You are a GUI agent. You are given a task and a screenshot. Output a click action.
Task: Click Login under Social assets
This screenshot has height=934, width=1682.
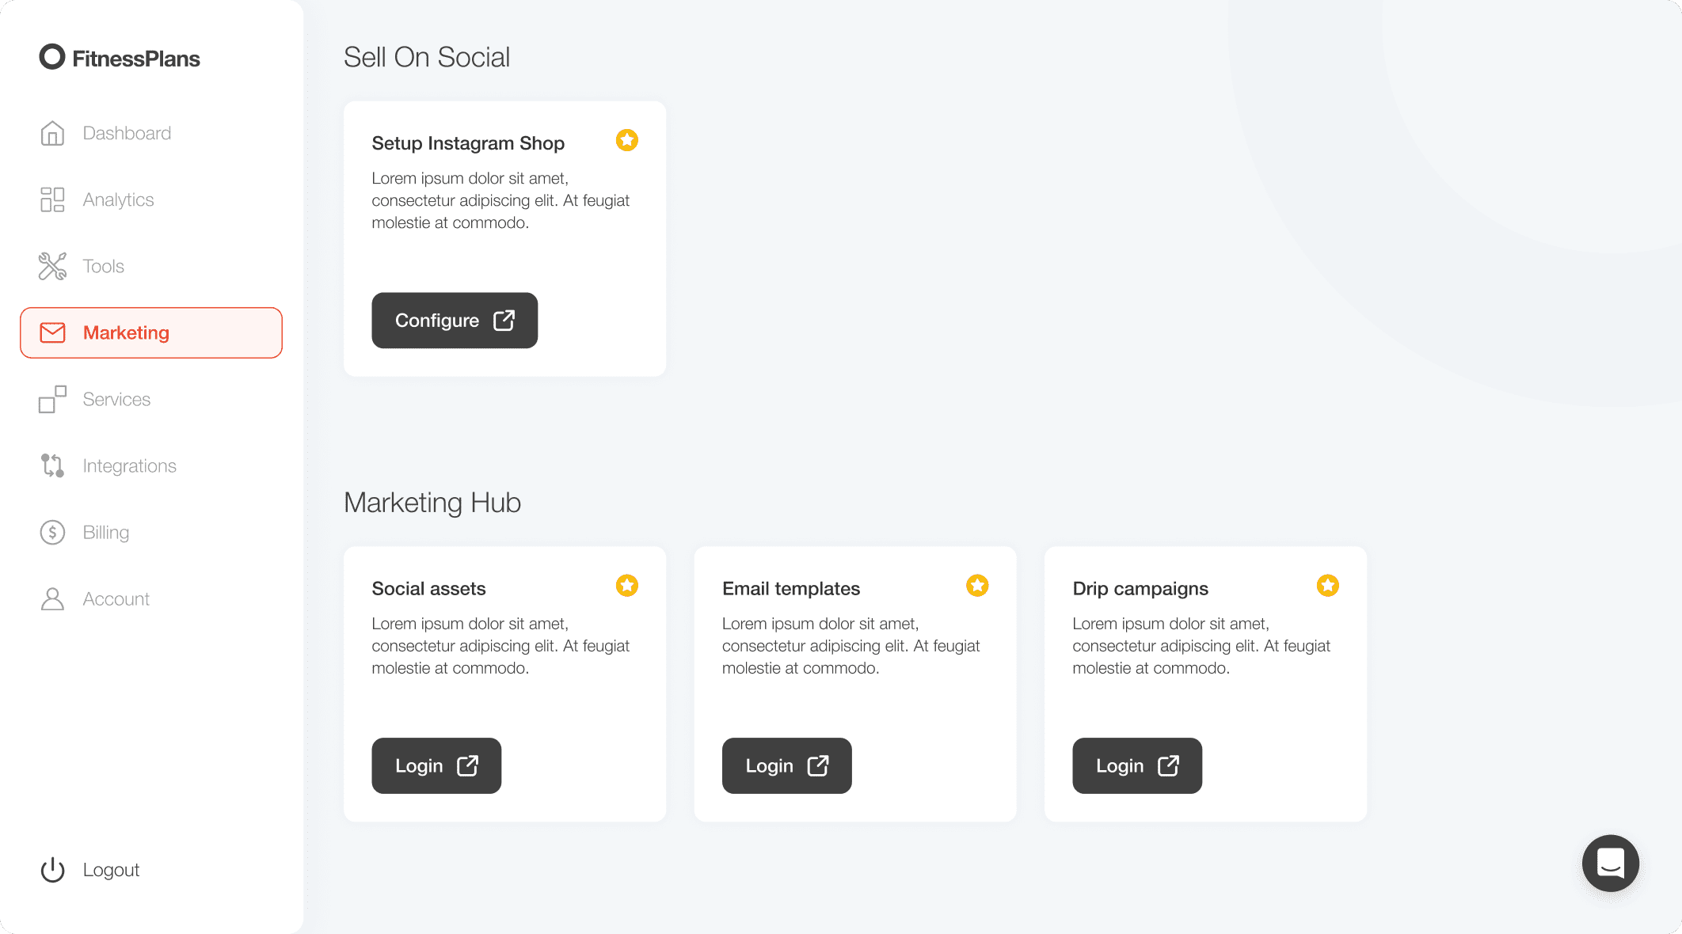pyautogui.click(x=436, y=766)
